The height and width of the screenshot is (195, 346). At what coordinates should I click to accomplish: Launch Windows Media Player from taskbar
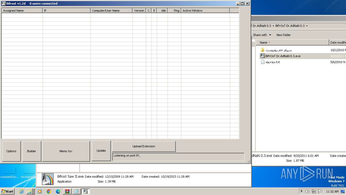40,191
